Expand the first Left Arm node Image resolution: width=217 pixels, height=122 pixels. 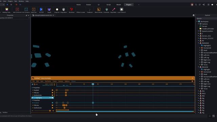point(200,55)
